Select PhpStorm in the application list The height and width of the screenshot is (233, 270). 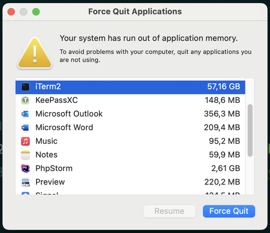(x=130, y=168)
